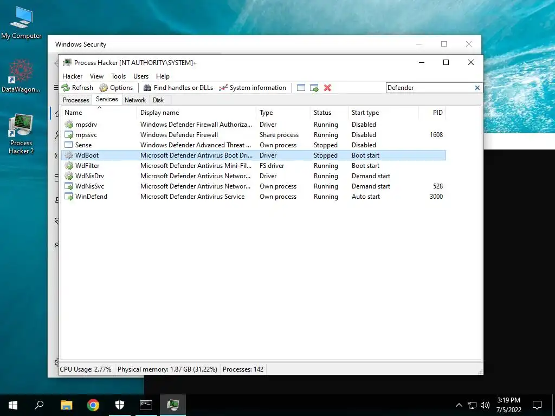Viewport: 555px width, 416px height.
Task: Select the WdNisSvc service icon
Action: coord(69,186)
